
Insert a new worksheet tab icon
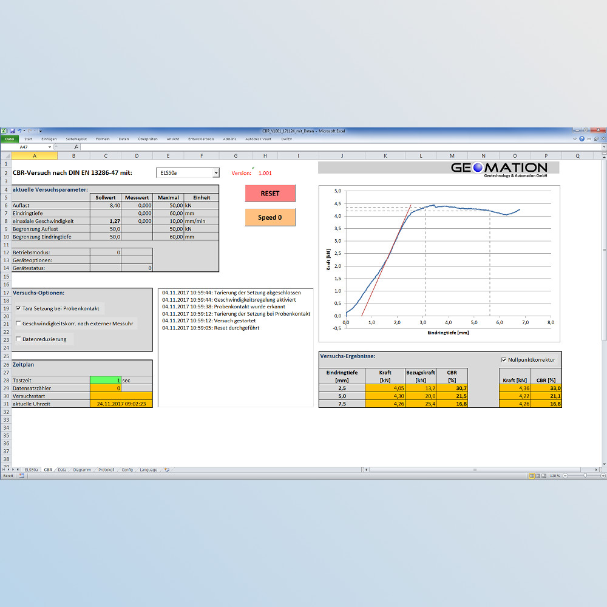click(167, 470)
